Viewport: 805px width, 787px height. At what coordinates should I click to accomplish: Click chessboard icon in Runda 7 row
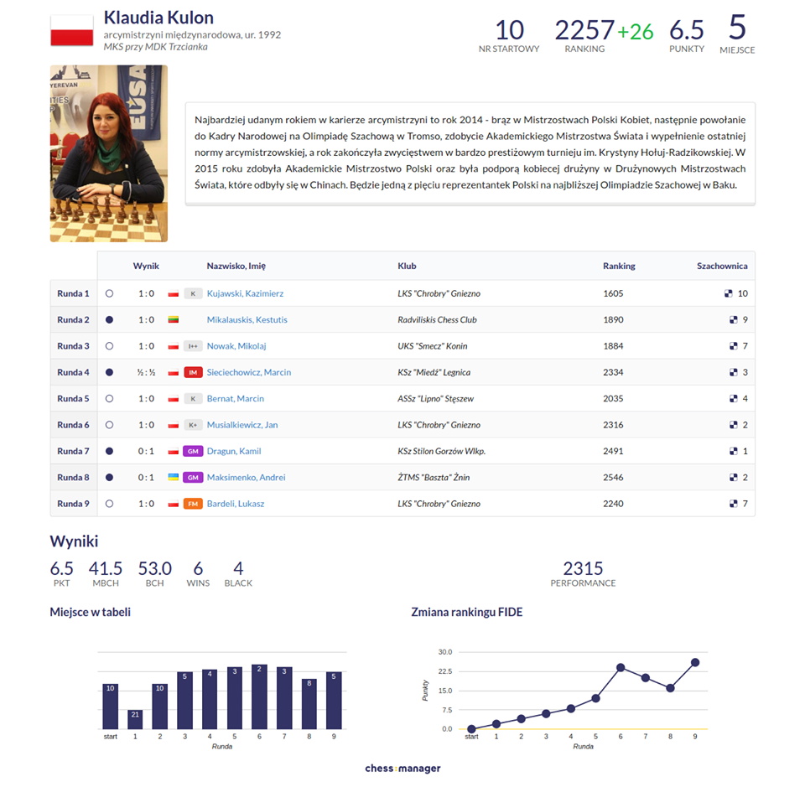click(x=733, y=451)
